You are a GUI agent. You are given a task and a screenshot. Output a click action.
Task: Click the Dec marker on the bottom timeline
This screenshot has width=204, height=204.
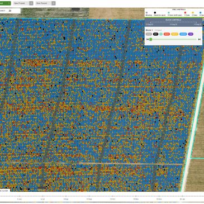click(x=159, y=199)
